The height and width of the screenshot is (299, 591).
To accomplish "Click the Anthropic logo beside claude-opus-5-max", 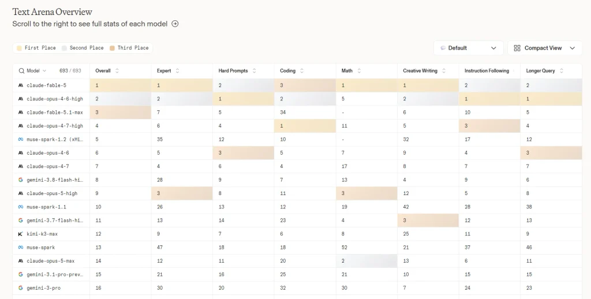I will pyautogui.click(x=21, y=261).
